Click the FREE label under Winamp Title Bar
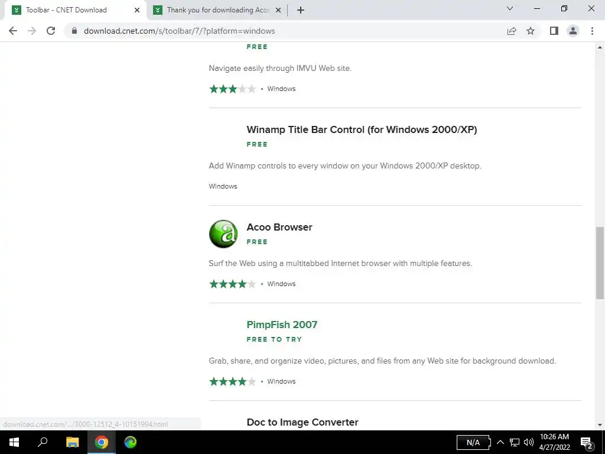605x454 pixels. [x=257, y=144]
